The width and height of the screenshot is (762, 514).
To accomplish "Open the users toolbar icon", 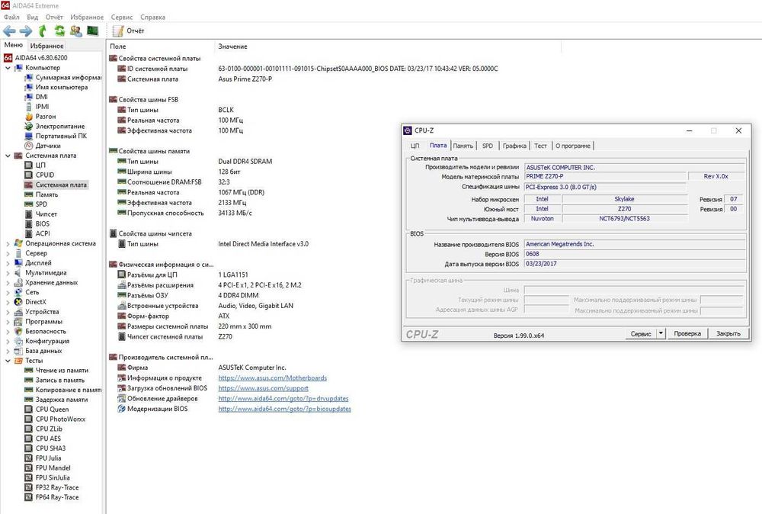I will [75, 31].
